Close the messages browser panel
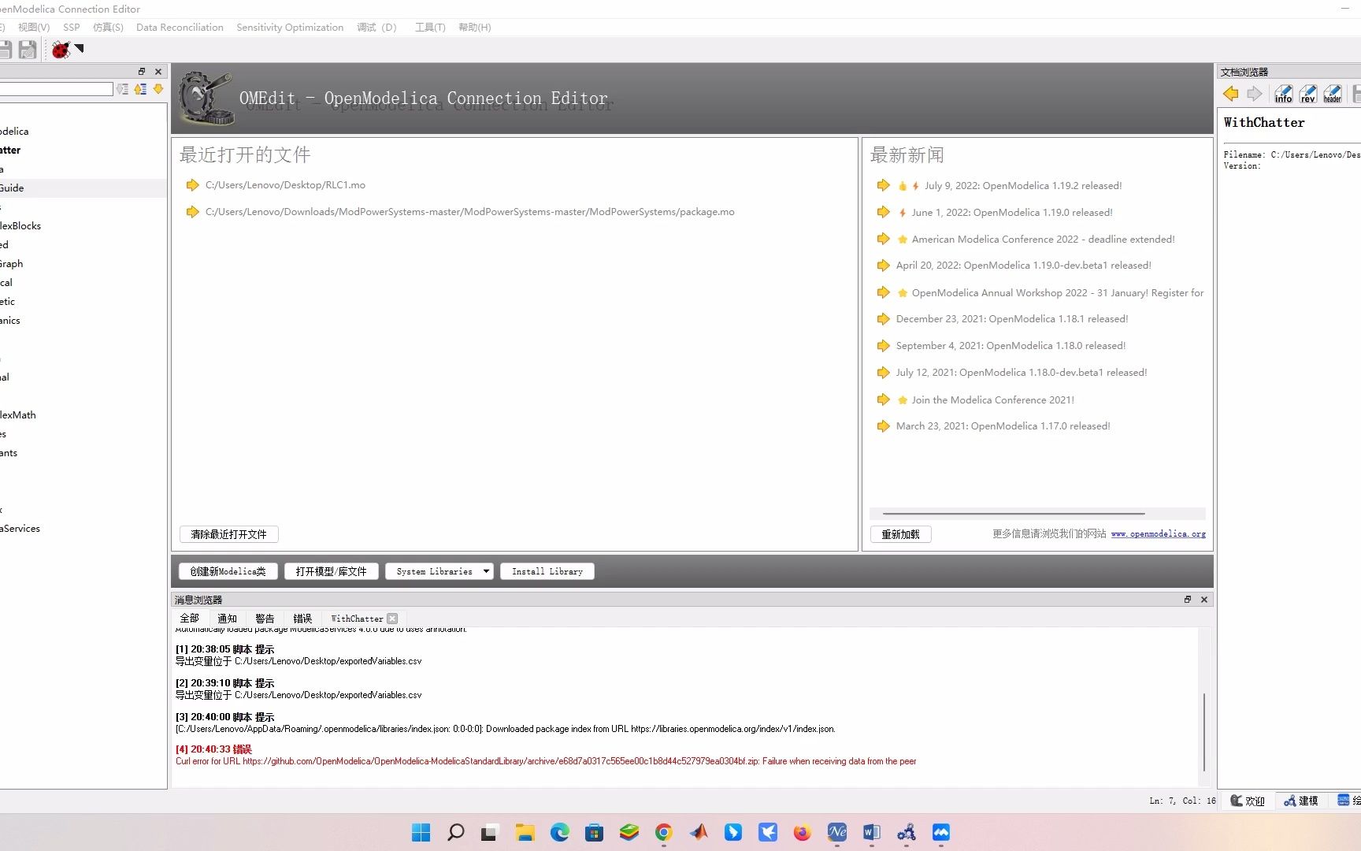Screen dimensions: 1361x851 [x=1204, y=600]
